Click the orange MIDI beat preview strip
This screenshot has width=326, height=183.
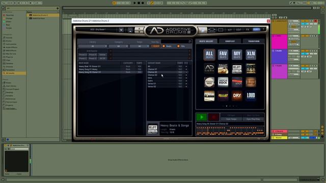pos(230,131)
